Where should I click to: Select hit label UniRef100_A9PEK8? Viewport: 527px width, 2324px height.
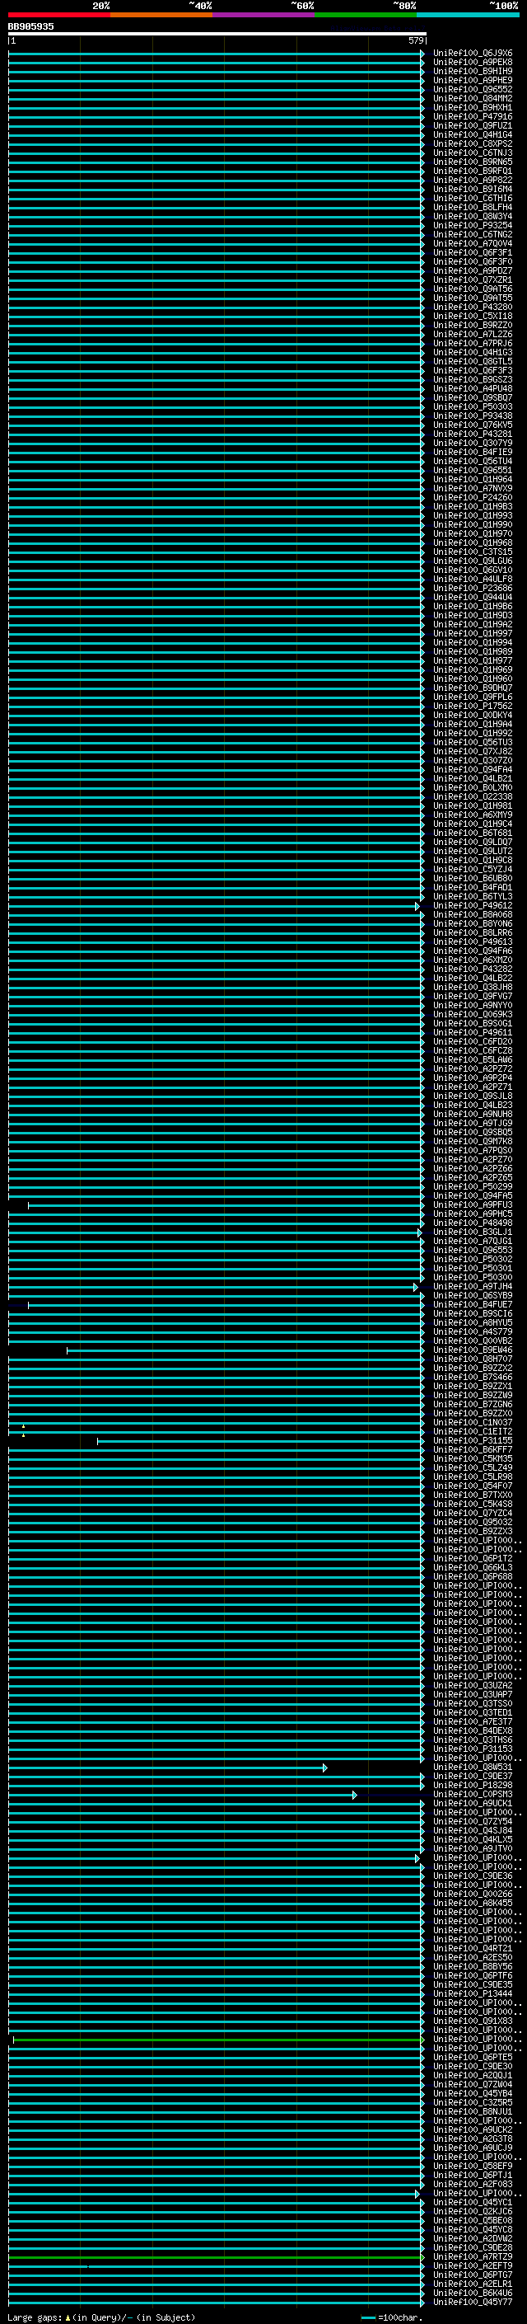coord(473,63)
